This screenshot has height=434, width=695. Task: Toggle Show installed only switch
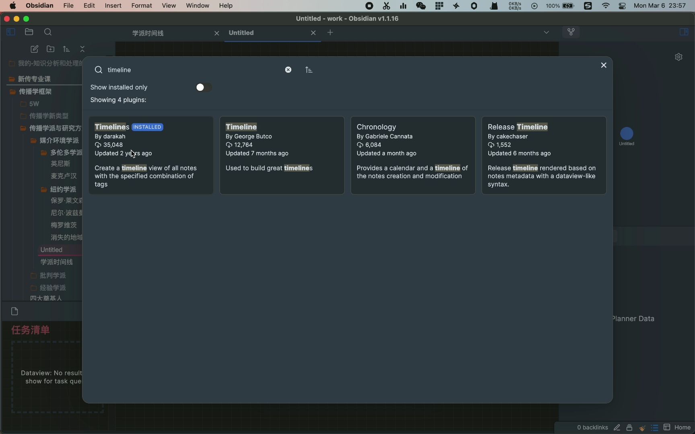tap(204, 87)
